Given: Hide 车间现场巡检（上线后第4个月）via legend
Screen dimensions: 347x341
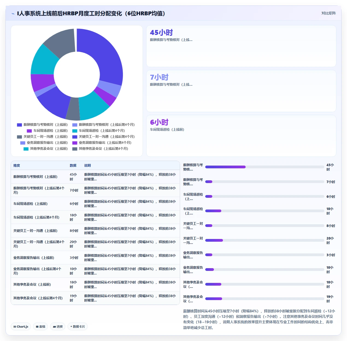Looking at the screenshot, I should 99,131.
